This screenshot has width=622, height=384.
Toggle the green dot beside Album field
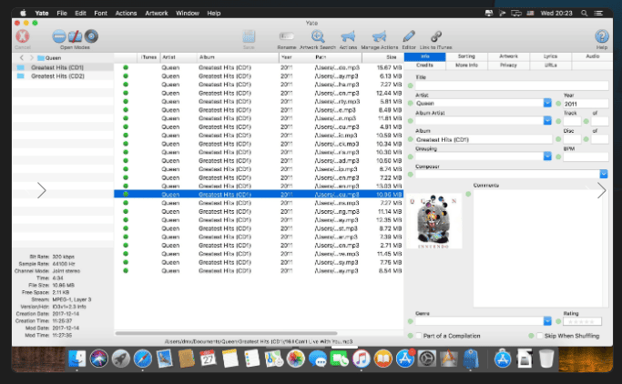pyautogui.click(x=410, y=139)
